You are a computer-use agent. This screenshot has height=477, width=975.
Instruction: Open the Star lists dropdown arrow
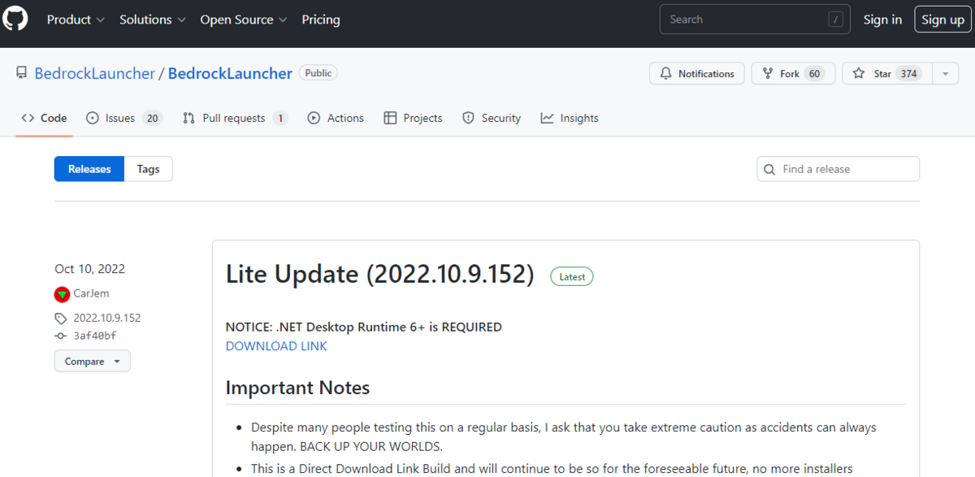[945, 73]
